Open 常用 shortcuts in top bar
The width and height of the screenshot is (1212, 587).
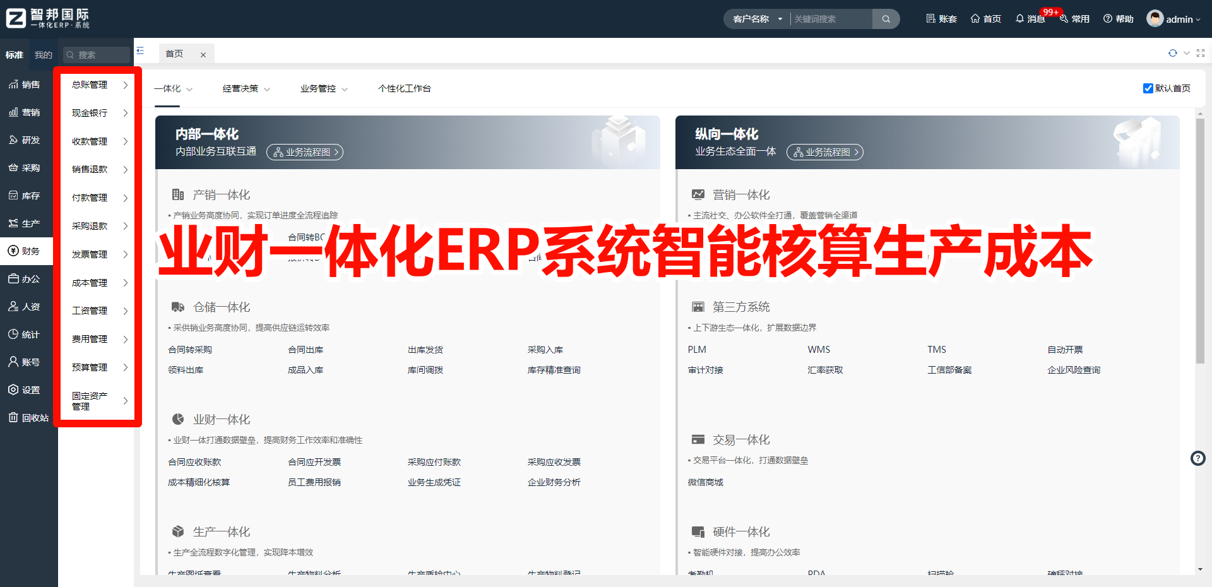pos(1074,19)
